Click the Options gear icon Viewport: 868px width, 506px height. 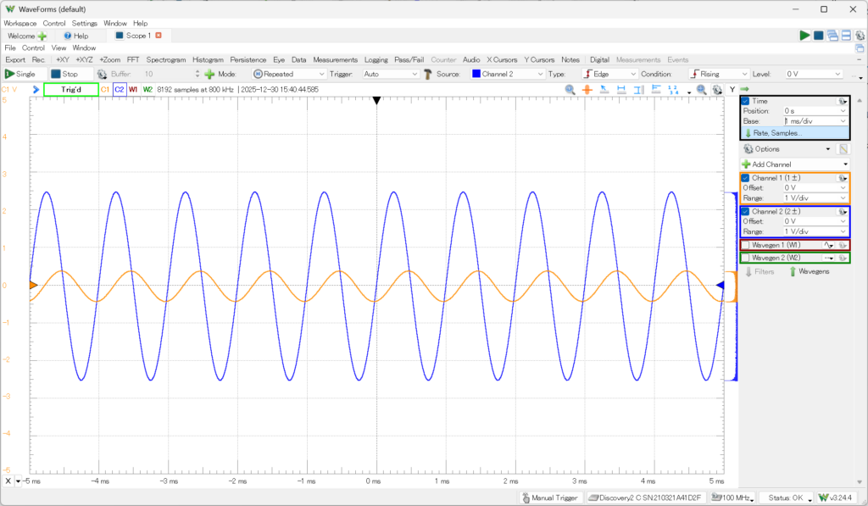(x=748, y=149)
